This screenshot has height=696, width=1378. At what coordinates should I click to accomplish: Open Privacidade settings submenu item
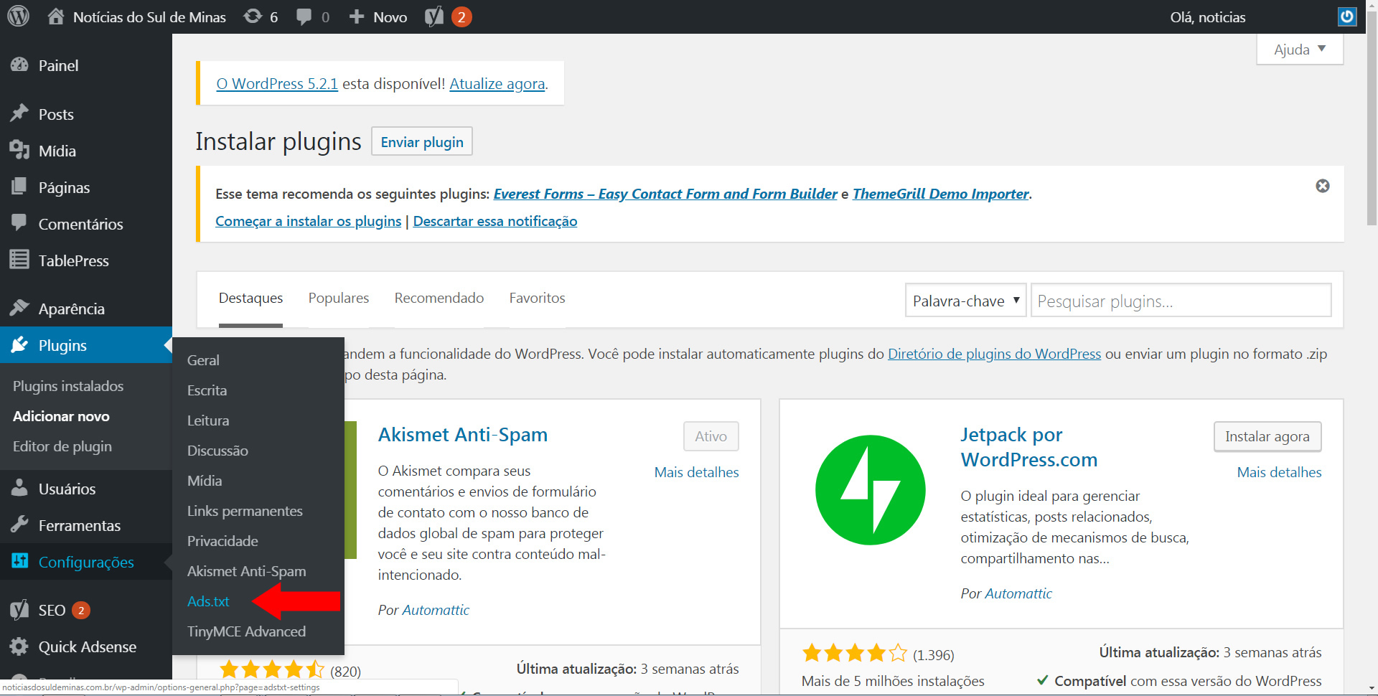[x=222, y=541]
